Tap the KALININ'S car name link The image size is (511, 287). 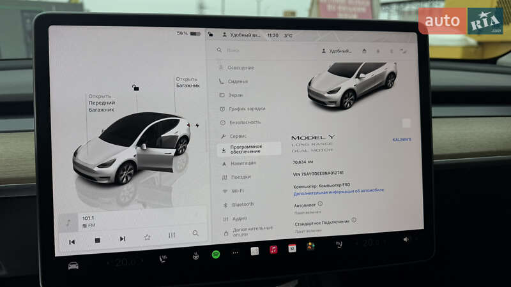pos(402,139)
